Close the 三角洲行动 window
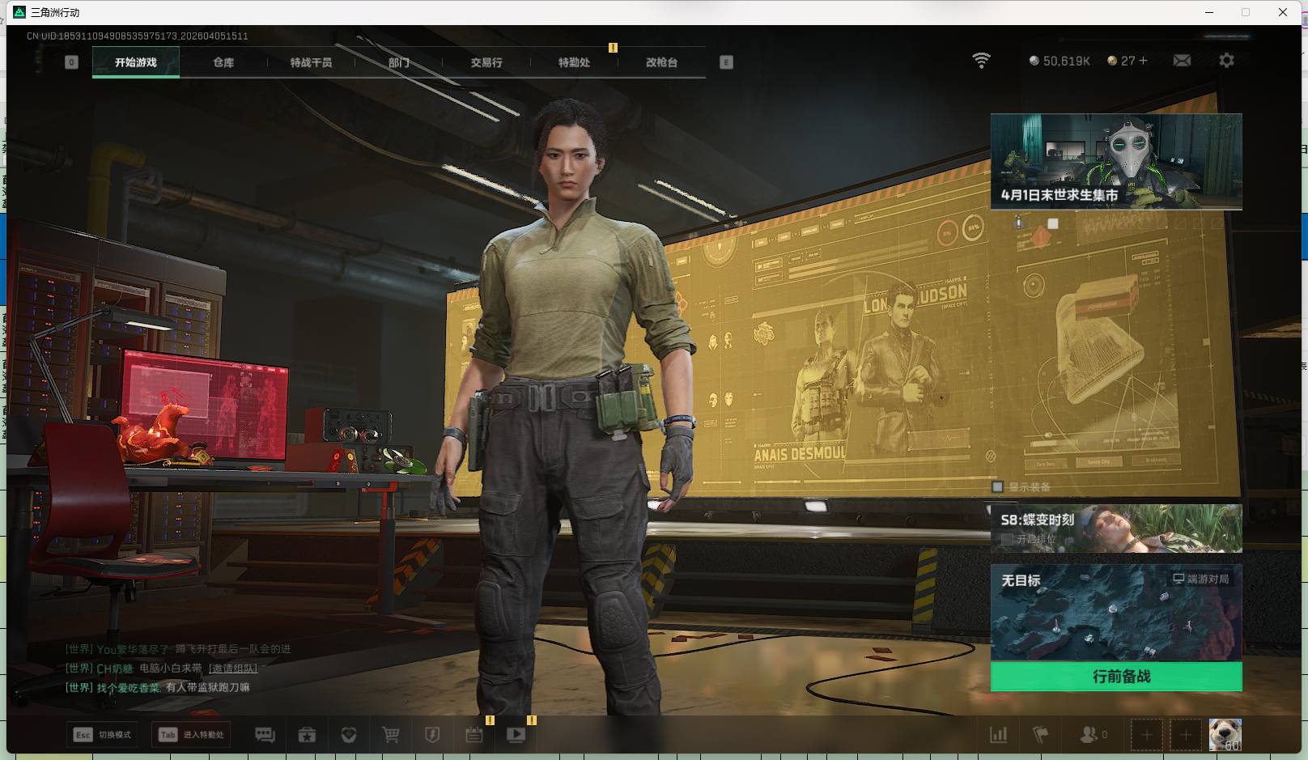The height and width of the screenshot is (760, 1308). point(1283,12)
